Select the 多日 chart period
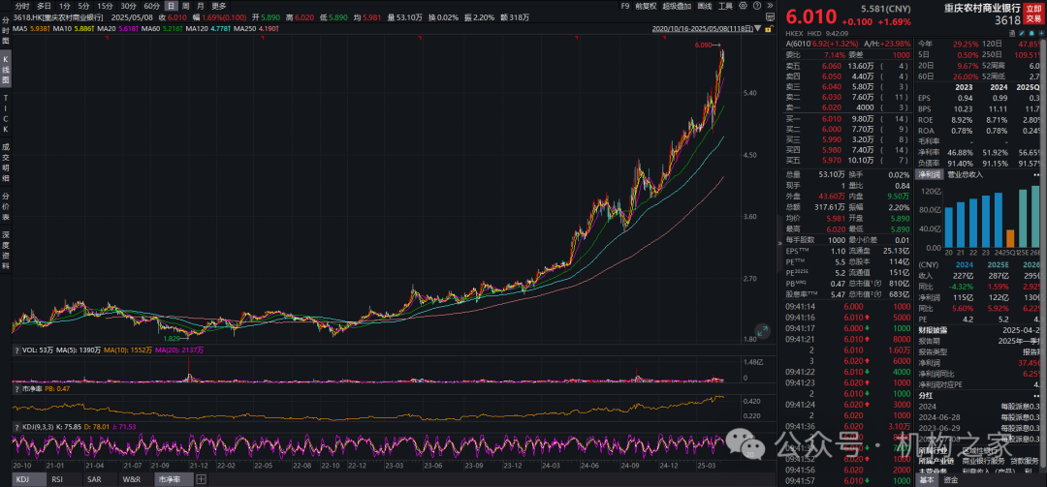 pyautogui.click(x=44, y=6)
